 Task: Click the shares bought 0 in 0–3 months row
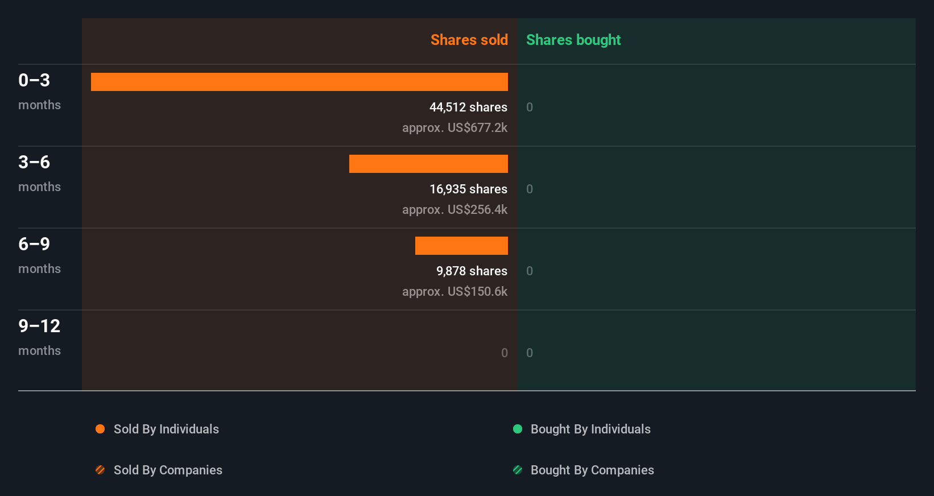click(x=530, y=107)
